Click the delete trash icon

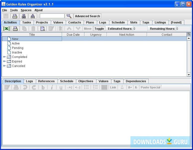coord(60,29)
